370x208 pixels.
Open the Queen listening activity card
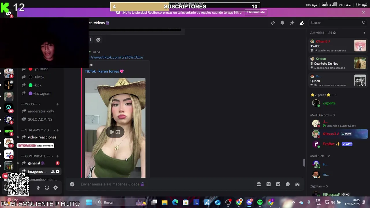point(338,81)
